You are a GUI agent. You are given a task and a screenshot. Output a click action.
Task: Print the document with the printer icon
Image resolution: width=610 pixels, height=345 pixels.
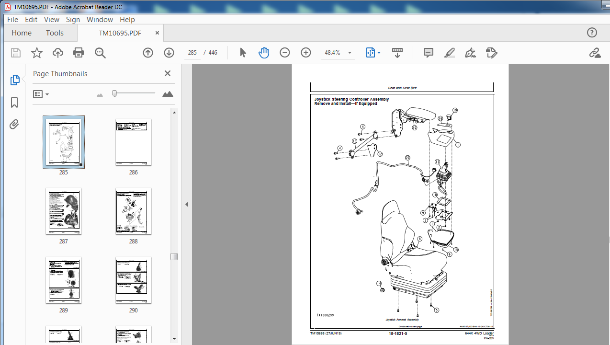(x=79, y=53)
